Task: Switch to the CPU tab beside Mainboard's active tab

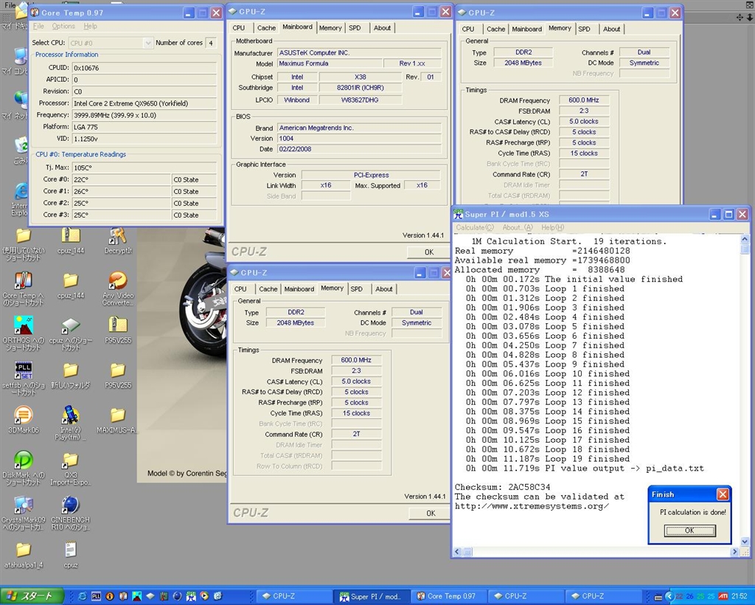Action: point(239,28)
